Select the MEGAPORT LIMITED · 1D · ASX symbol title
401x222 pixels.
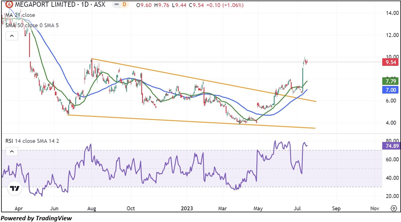click(x=60, y=5)
